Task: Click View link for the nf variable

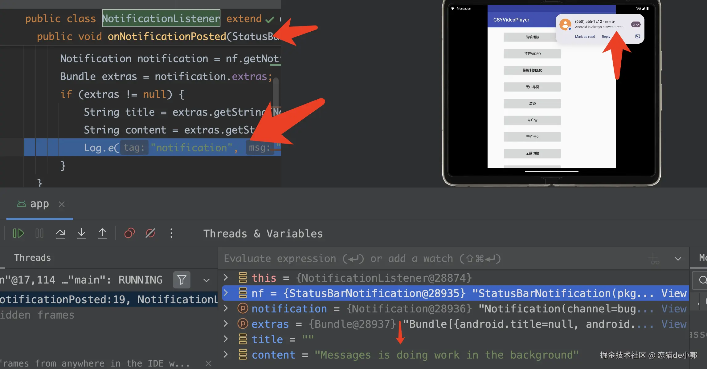Action: click(x=674, y=293)
